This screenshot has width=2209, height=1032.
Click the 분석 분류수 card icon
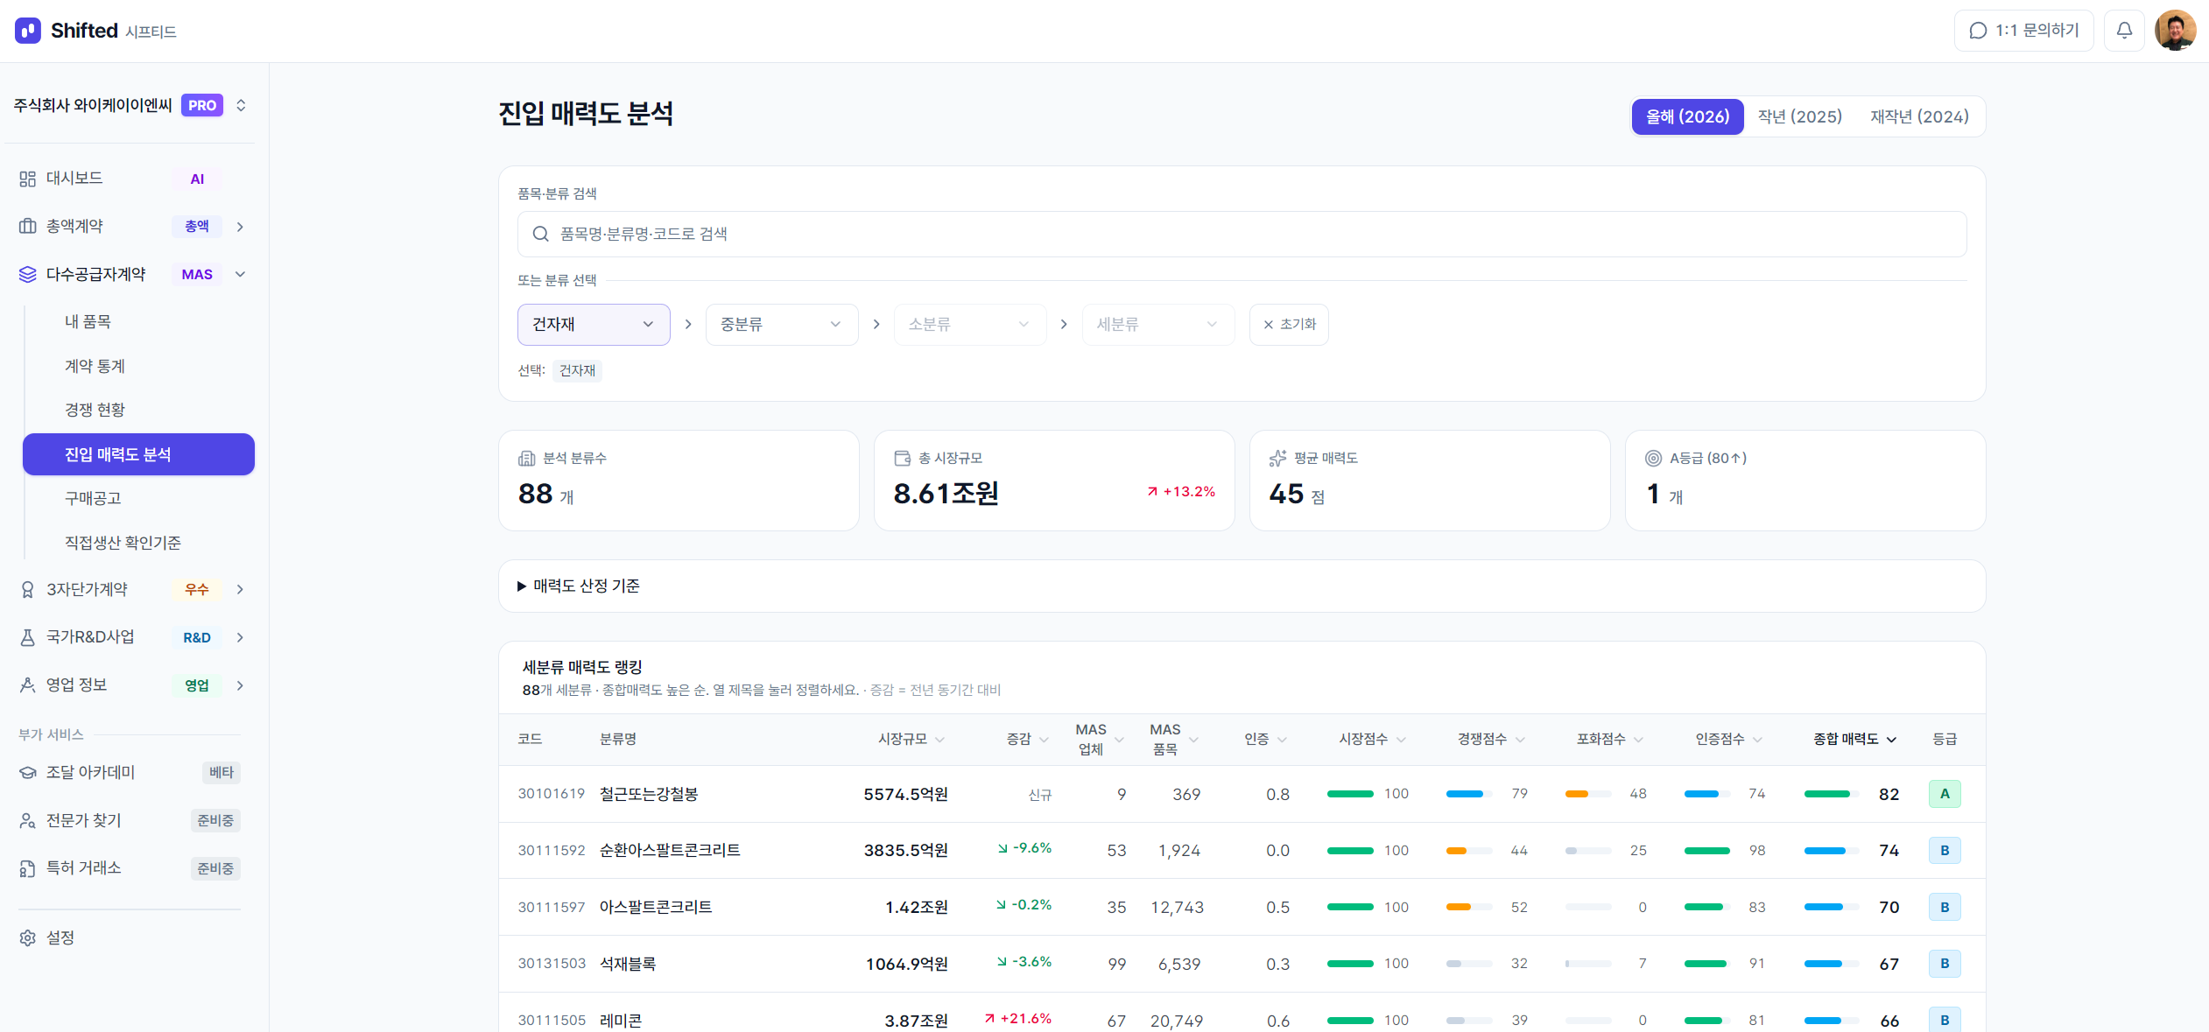point(526,458)
